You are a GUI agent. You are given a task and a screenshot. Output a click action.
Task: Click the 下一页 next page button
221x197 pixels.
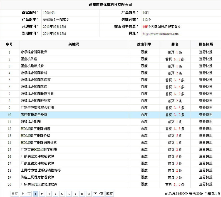tap(98, 194)
